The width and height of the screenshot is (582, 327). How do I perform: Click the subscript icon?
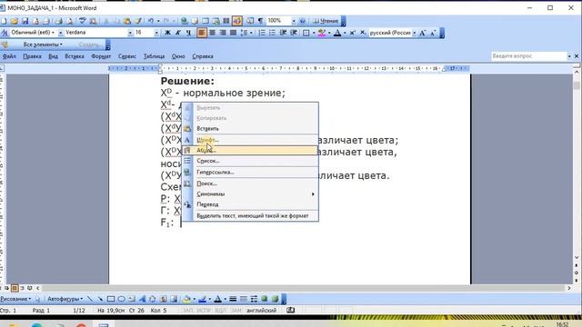point(363,33)
